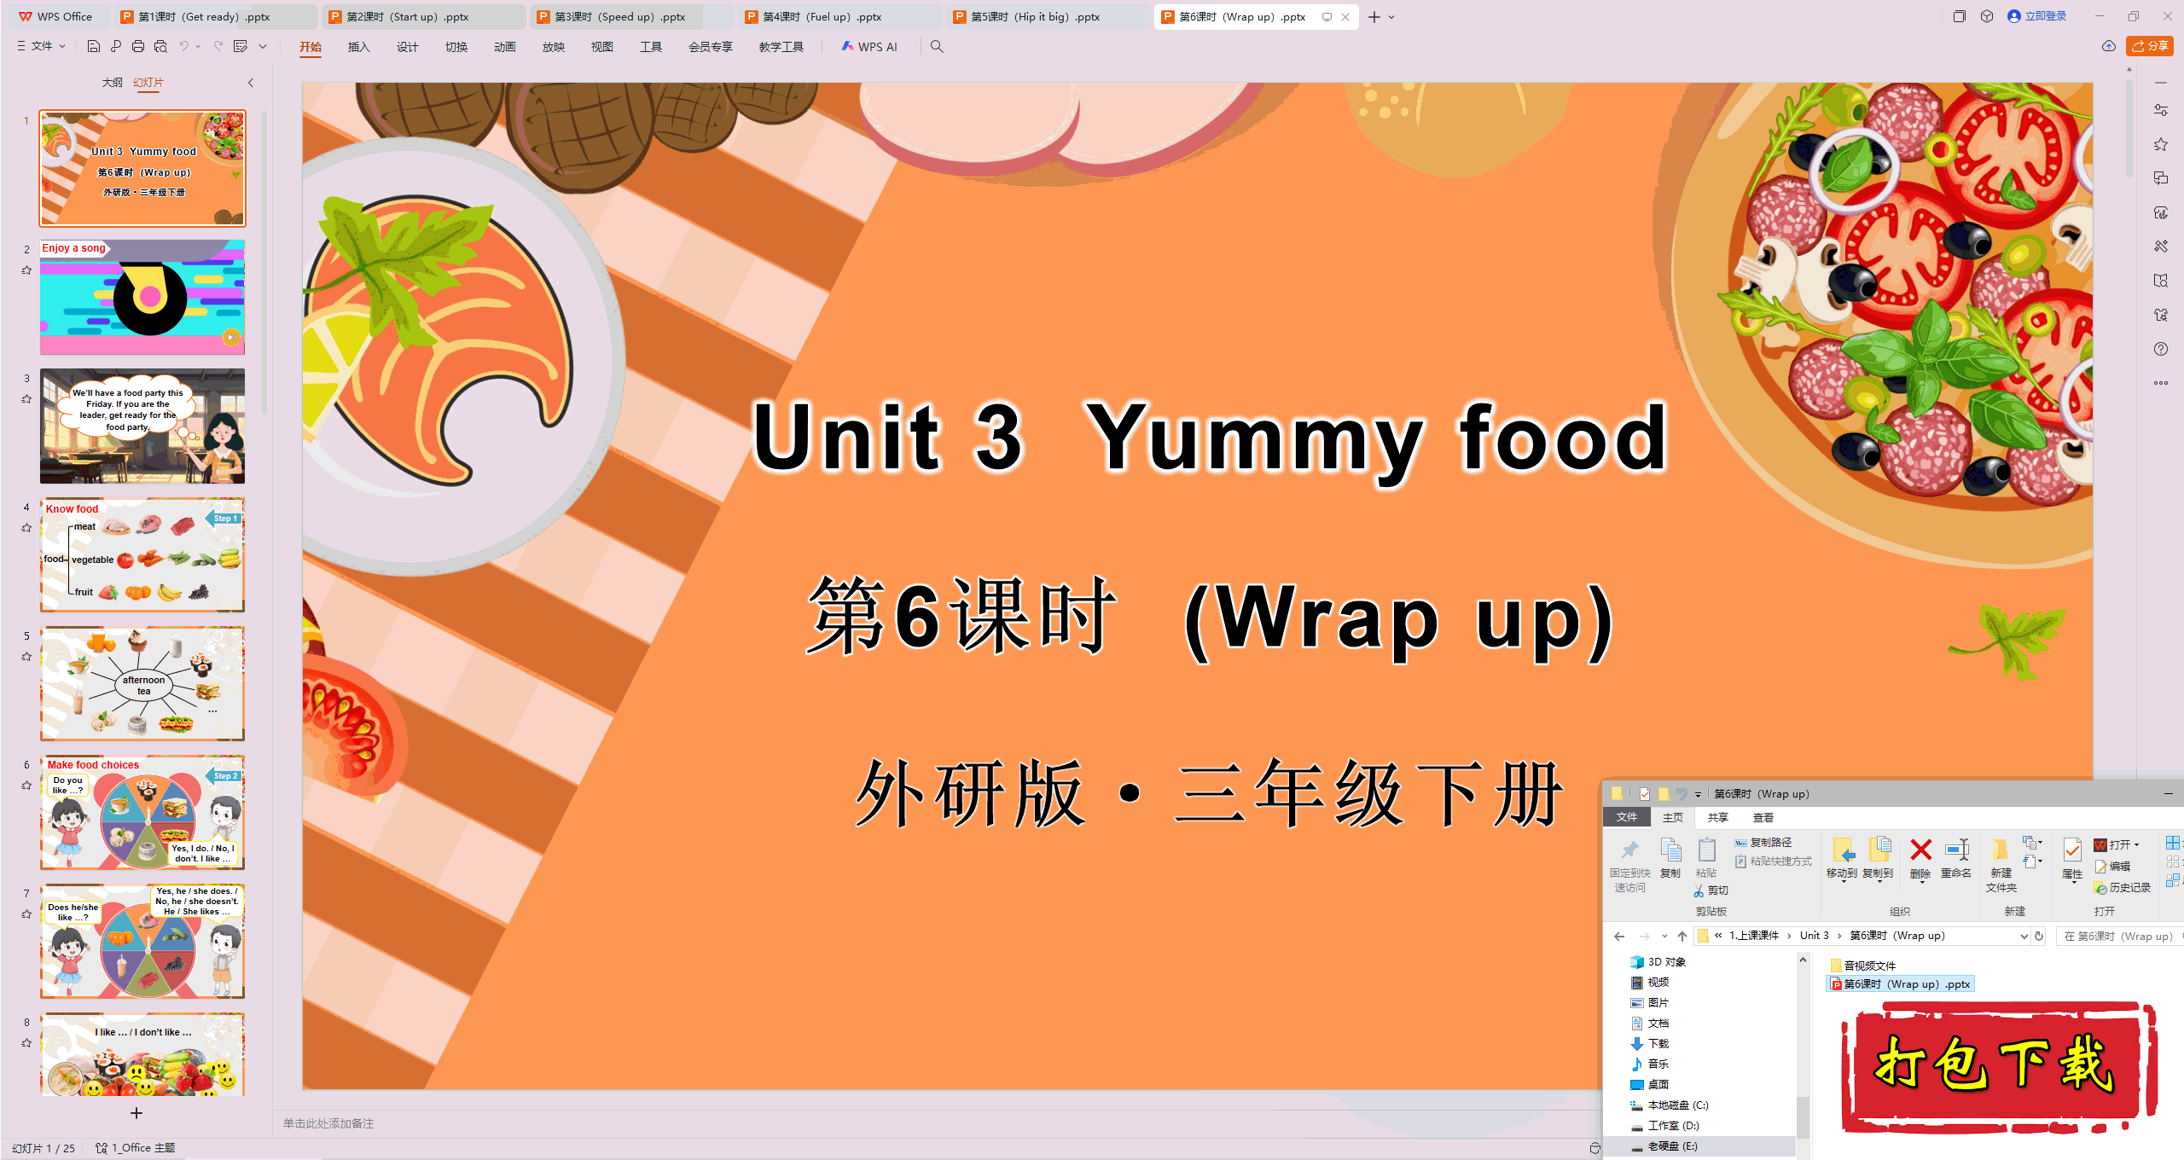The width and height of the screenshot is (2184, 1160).
Task: Click the up-folder arrow in File Explorer
Action: [x=1682, y=936]
